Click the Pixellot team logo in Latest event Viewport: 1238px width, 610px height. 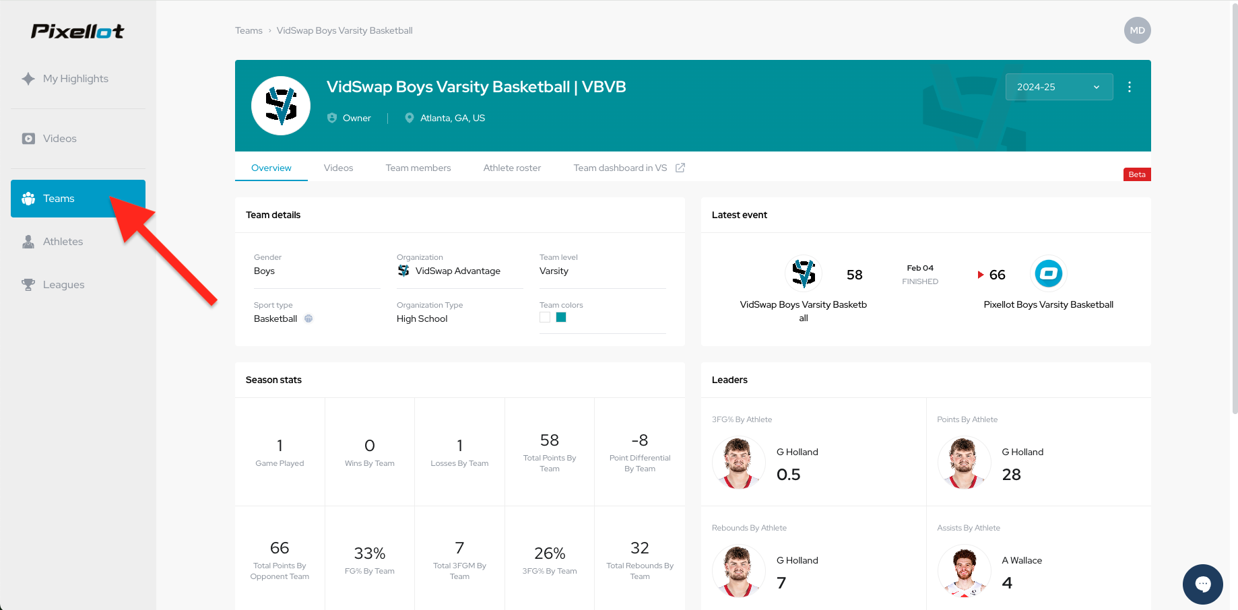1049,273
